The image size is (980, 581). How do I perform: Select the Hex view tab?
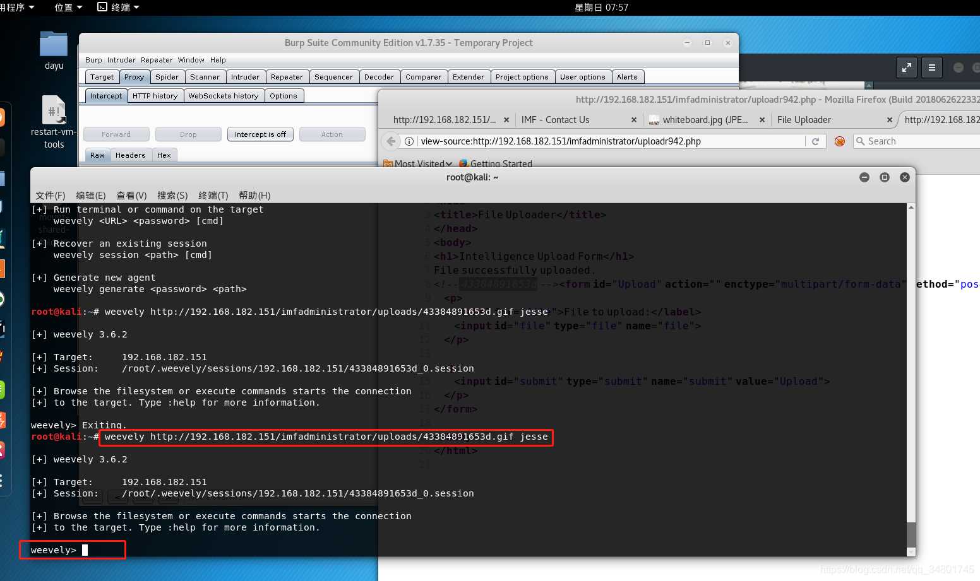[x=164, y=155]
